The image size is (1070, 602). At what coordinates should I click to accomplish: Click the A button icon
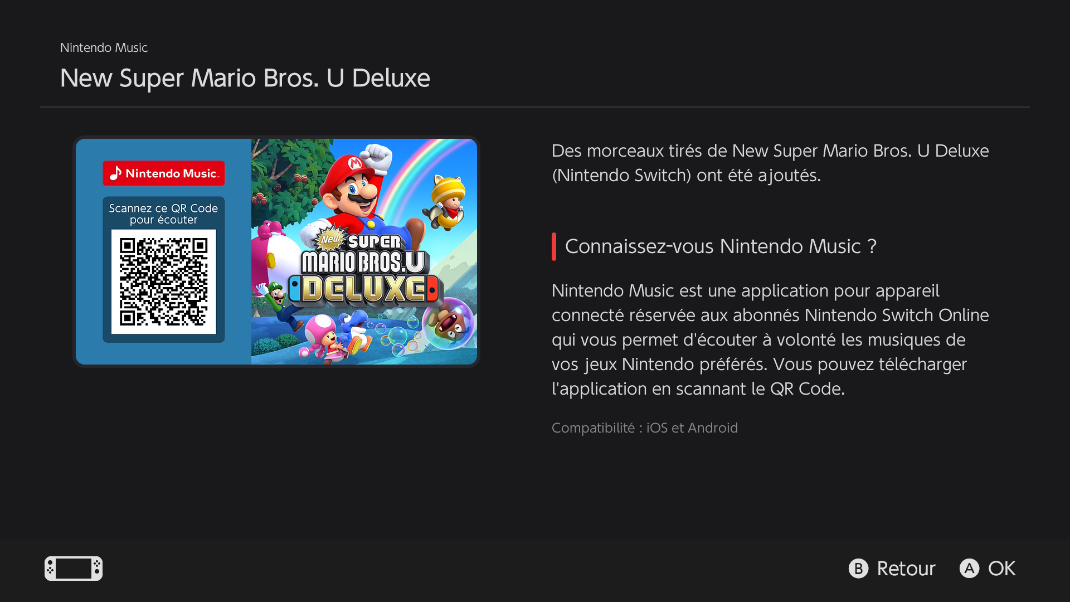[969, 569]
